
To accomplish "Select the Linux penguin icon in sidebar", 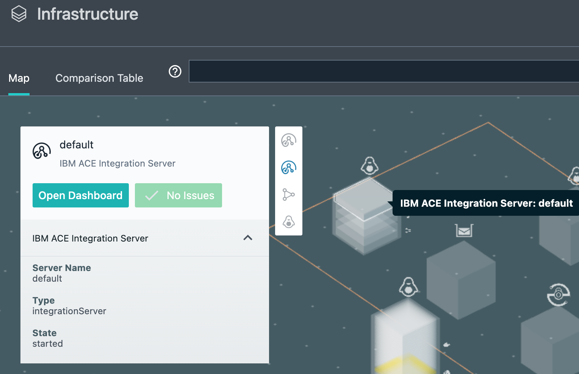I will tap(289, 222).
